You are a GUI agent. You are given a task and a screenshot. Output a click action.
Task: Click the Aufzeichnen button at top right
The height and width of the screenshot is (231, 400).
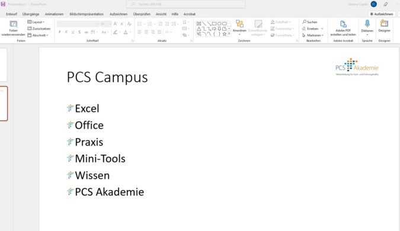point(382,14)
